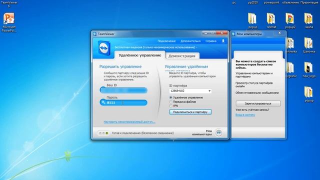The height and width of the screenshot is (180, 320).
Task: Click the download arrow icon in TeamViewer header
Action: click(x=223, y=41)
